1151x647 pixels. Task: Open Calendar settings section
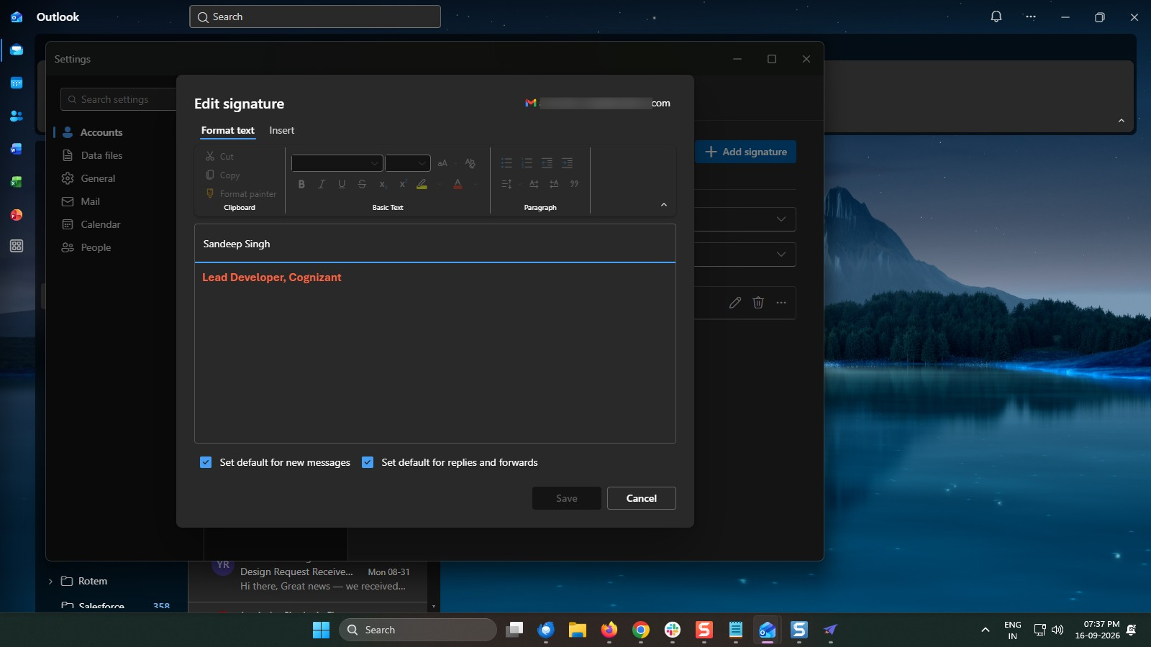(100, 224)
